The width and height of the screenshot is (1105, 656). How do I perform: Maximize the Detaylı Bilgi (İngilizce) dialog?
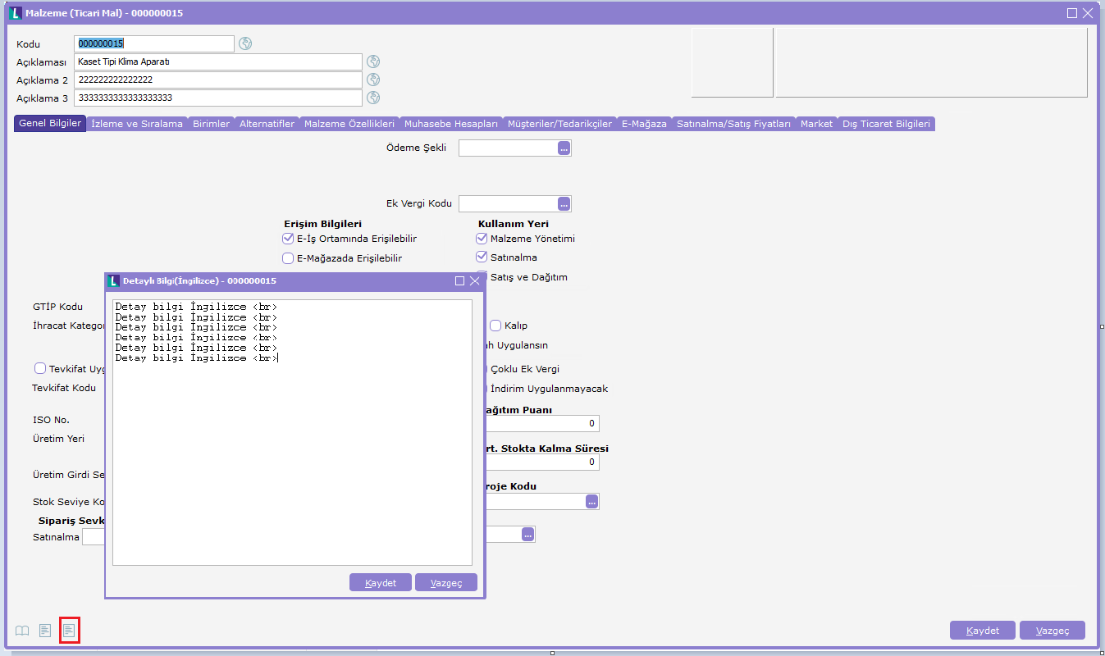459,281
